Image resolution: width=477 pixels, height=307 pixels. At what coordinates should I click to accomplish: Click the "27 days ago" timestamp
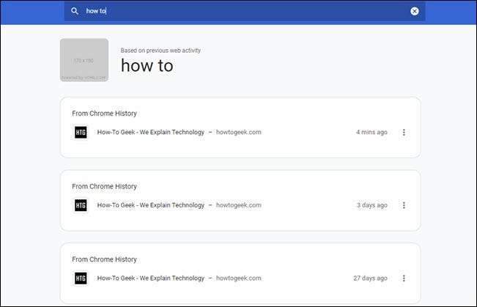point(370,278)
